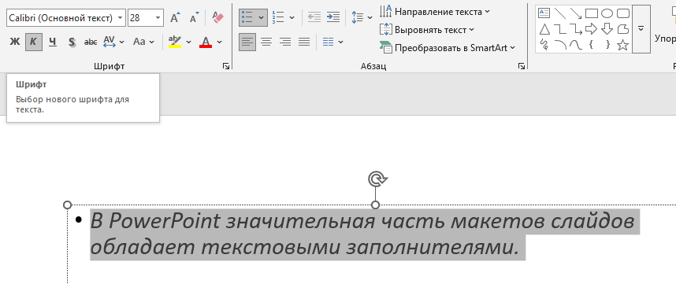Select the elbow arrow connector shape
This screenshot has height=284, width=676.
(576, 29)
